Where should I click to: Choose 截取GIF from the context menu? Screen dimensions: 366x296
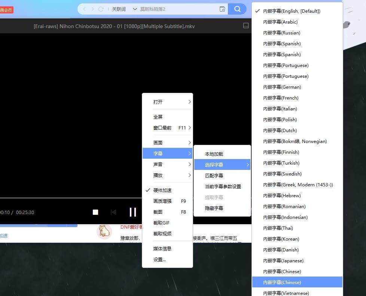click(161, 223)
